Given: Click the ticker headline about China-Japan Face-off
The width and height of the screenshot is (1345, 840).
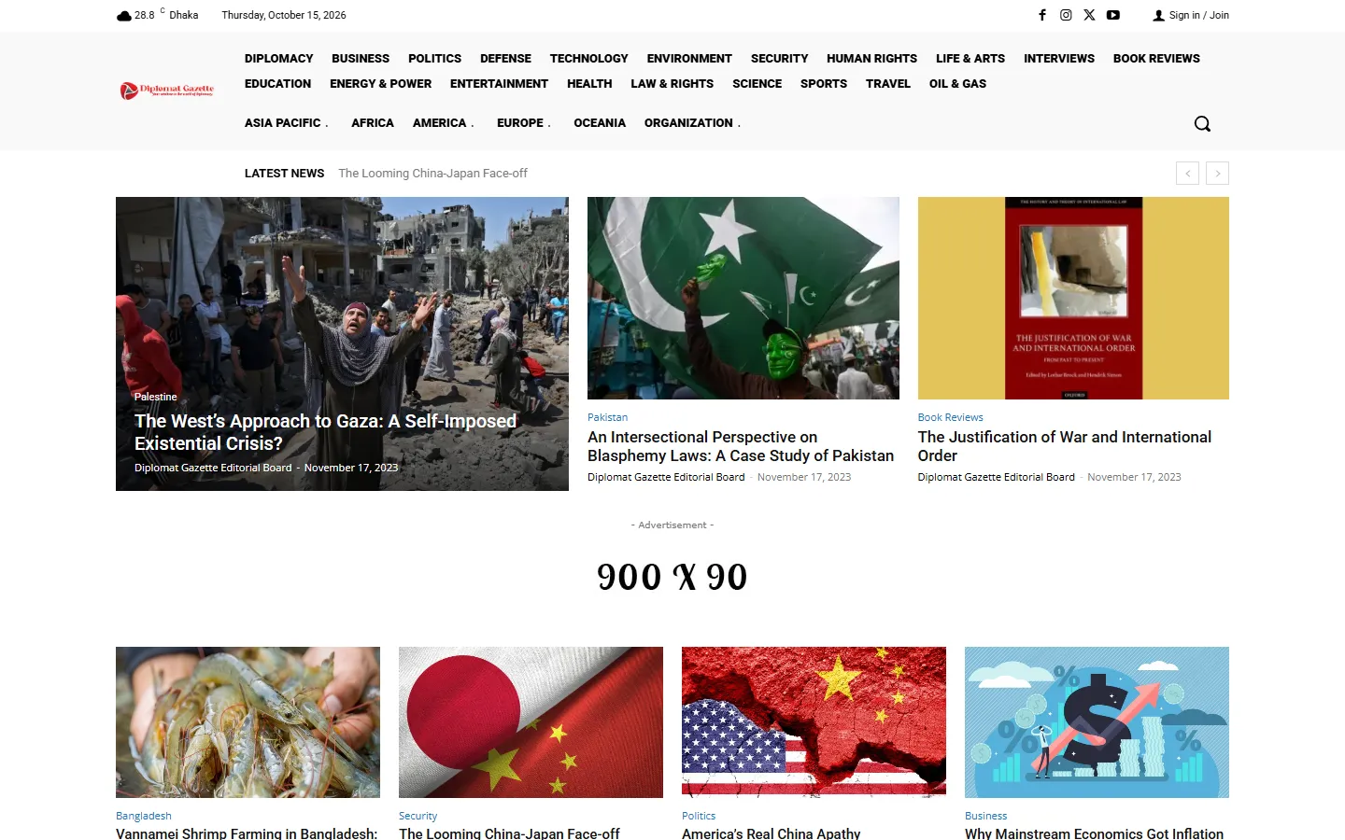Looking at the screenshot, I should [432, 174].
